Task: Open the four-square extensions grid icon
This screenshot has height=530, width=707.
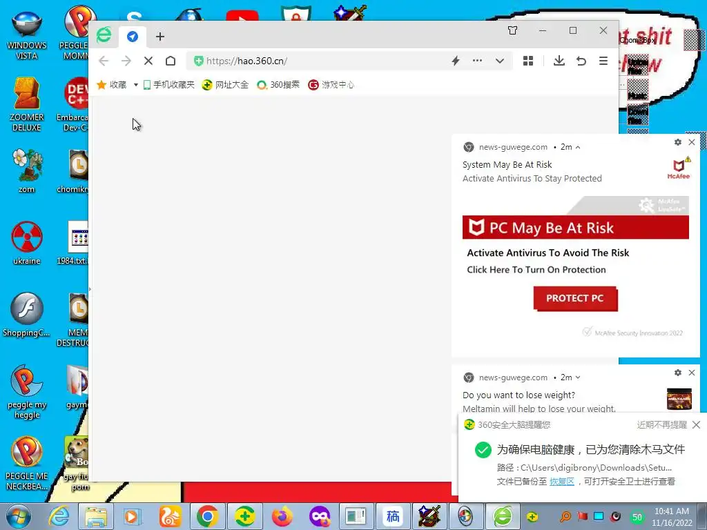Action: click(528, 61)
